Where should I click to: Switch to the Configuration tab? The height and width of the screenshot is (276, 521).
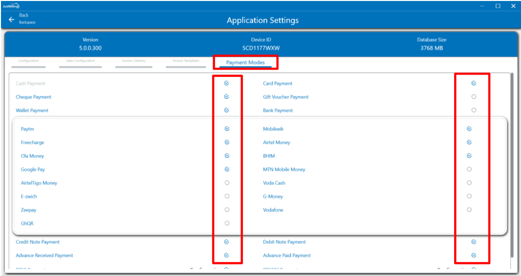pos(29,61)
